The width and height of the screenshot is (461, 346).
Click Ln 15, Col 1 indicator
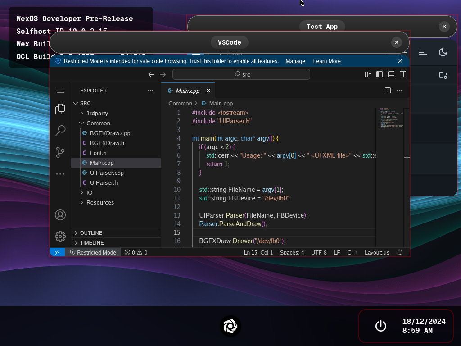[x=258, y=252]
